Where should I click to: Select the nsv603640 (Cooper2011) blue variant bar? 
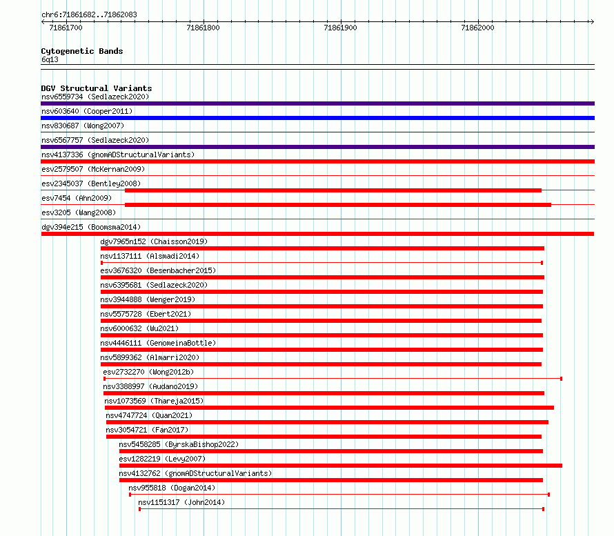[x=317, y=118]
